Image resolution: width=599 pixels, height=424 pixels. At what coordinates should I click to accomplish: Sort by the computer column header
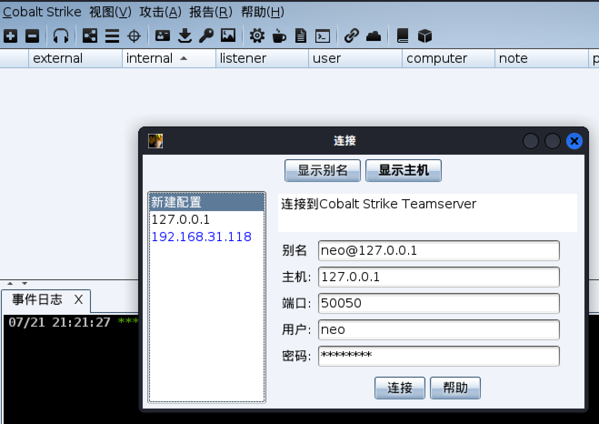click(x=449, y=59)
